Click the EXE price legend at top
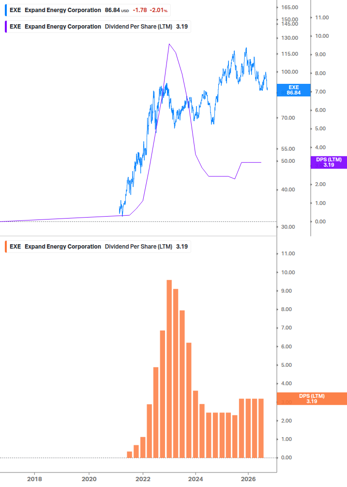Viewport: 347px width, 487px height. pos(88,10)
